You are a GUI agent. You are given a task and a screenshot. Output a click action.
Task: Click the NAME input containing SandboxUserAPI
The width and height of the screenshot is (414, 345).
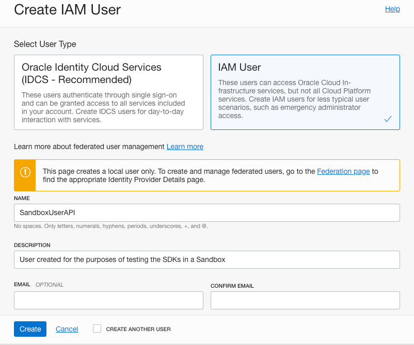coord(206,212)
